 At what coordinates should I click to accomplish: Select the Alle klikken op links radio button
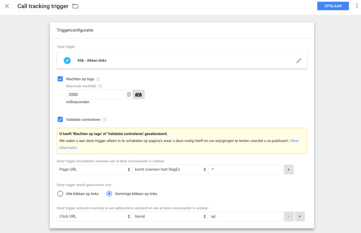[59, 194]
